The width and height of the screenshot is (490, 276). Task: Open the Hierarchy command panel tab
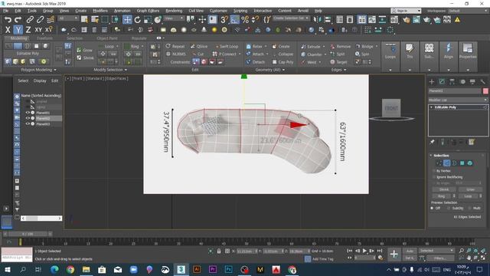(x=452, y=82)
